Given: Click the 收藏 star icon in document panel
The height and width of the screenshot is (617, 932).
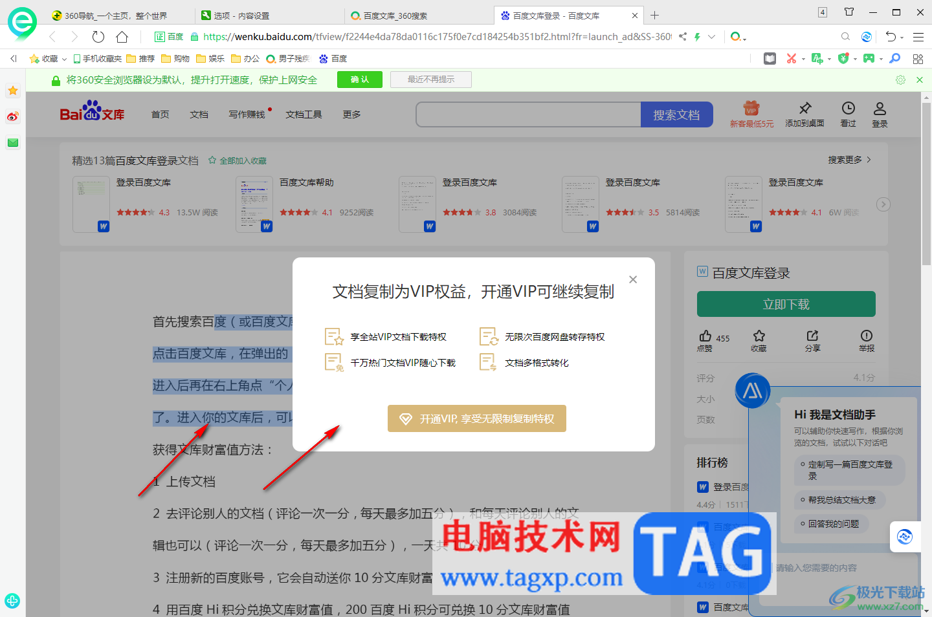Looking at the screenshot, I should coord(759,336).
